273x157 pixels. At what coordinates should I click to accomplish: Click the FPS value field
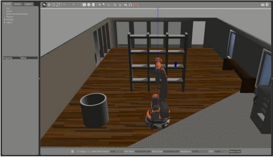(221, 151)
